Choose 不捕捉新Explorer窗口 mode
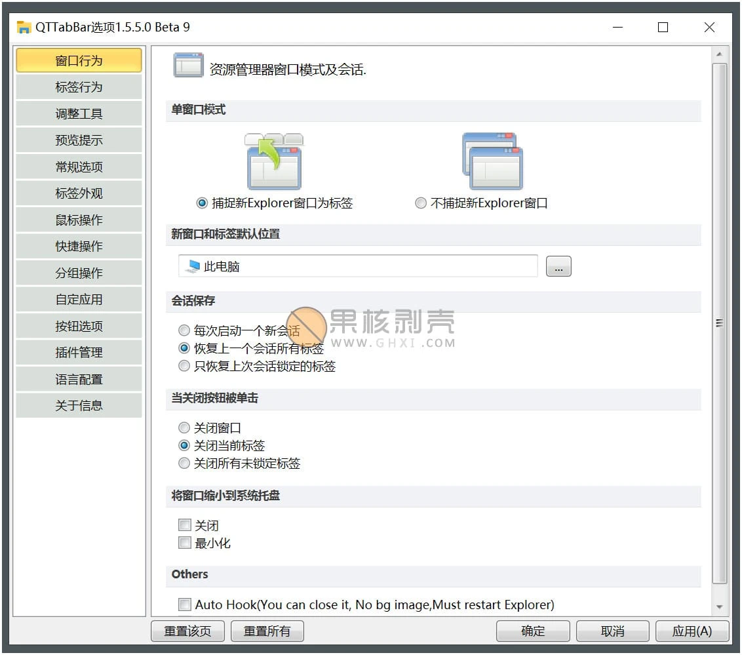 pyautogui.click(x=420, y=203)
